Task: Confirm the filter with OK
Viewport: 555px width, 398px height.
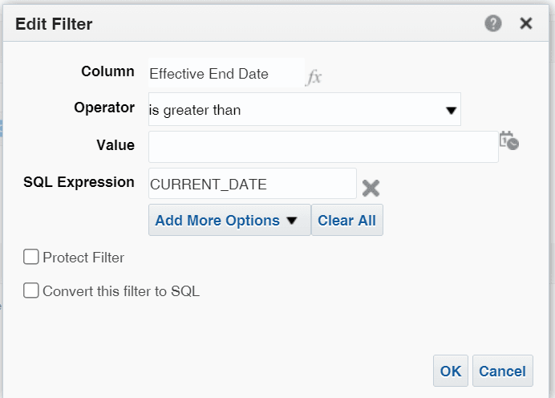Action: tap(451, 371)
